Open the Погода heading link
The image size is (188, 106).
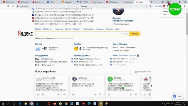pos(38,44)
